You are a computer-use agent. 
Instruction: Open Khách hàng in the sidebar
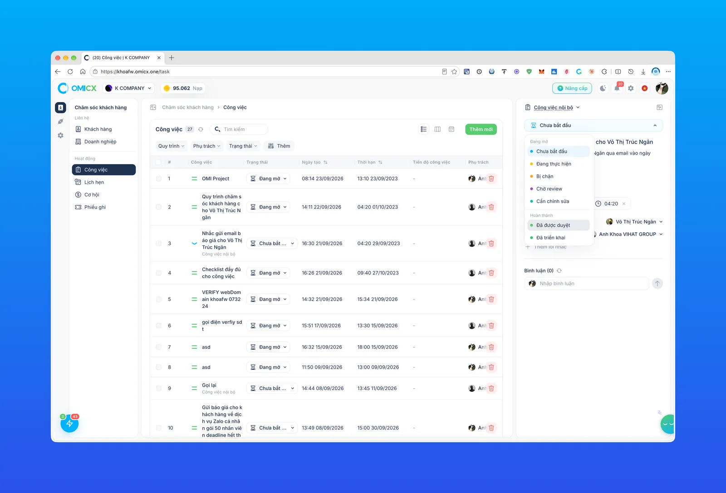pyautogui.click(x=104, y=129)
